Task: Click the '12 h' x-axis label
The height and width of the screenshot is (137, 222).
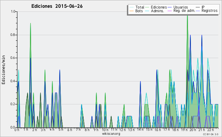Action: tap(123, 130)
